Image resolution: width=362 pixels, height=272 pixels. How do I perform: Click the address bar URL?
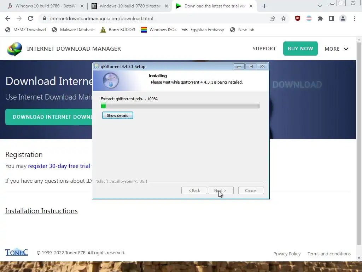101,18
